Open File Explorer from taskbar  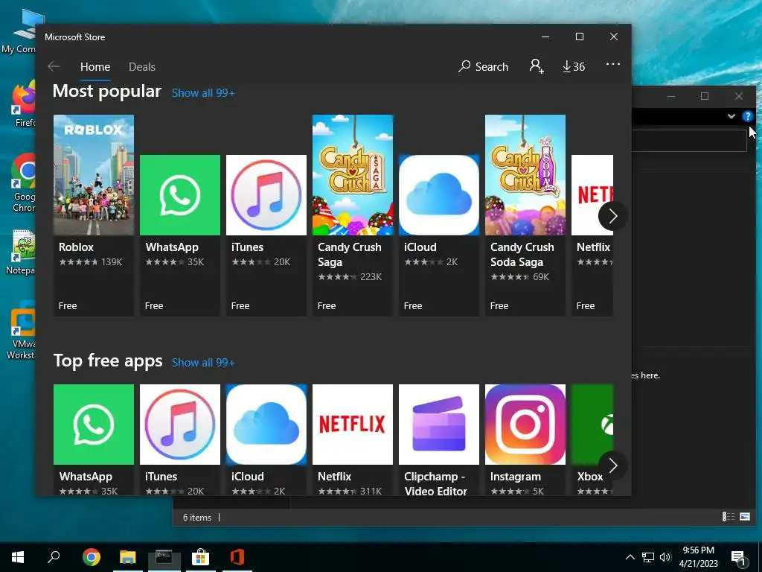tap(128, 557)
